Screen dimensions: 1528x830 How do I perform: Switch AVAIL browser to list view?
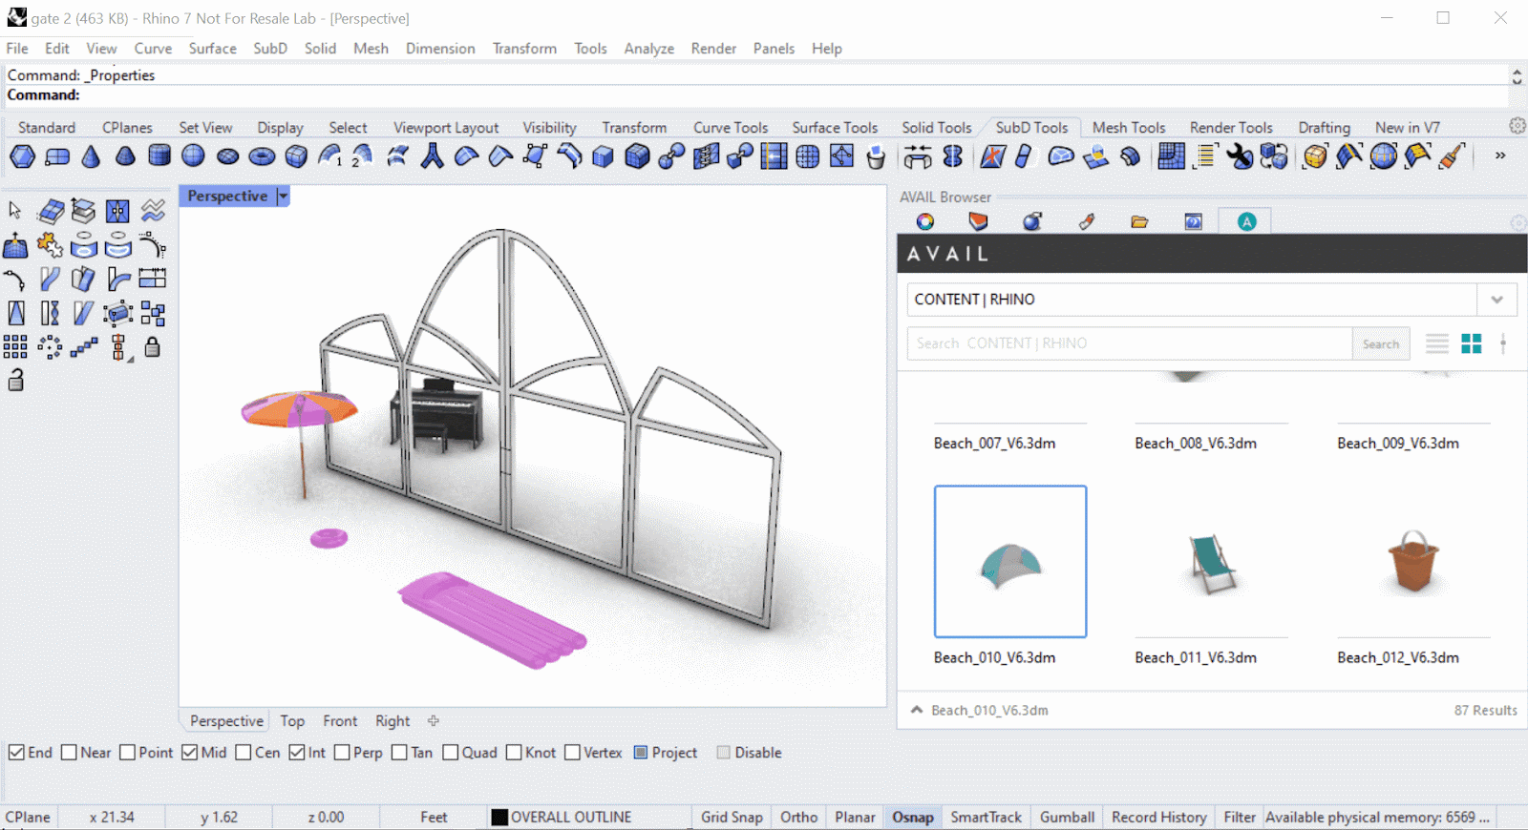(x=1436, y=343)
